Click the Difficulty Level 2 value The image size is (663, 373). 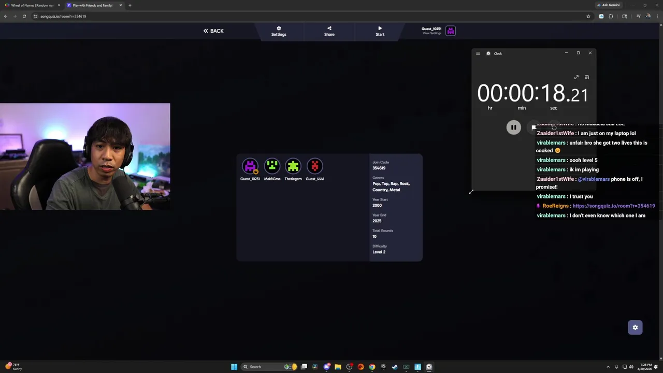379,252
